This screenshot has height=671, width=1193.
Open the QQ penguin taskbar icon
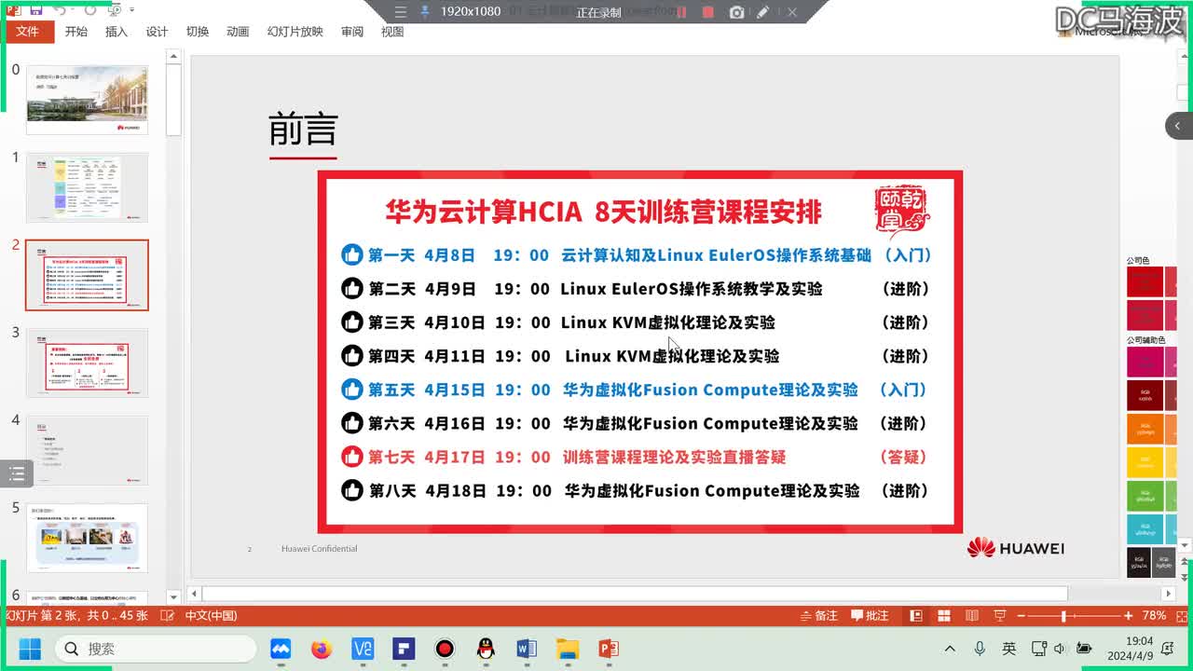[x=486, y=649]
